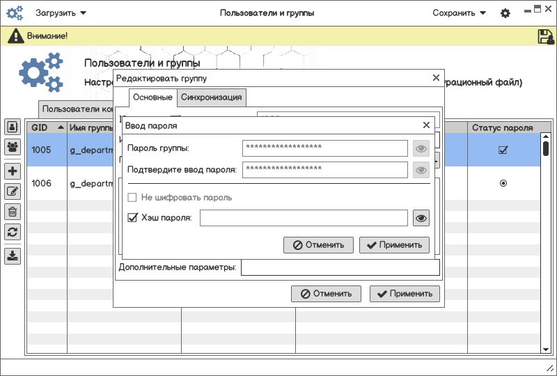557x376 pixels.
Task: Click the Статус пароля column header
Action: [x=502, y=127]
